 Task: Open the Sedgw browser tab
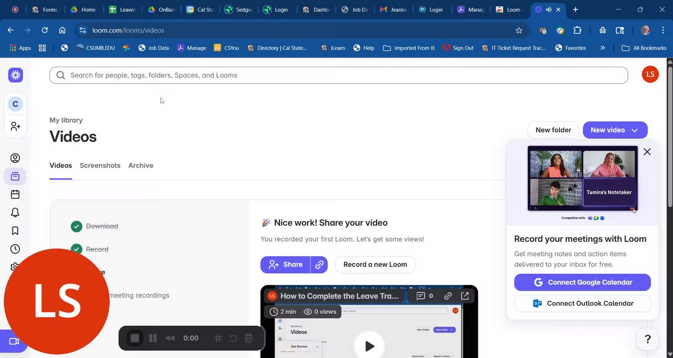click(x=238, y=9)
